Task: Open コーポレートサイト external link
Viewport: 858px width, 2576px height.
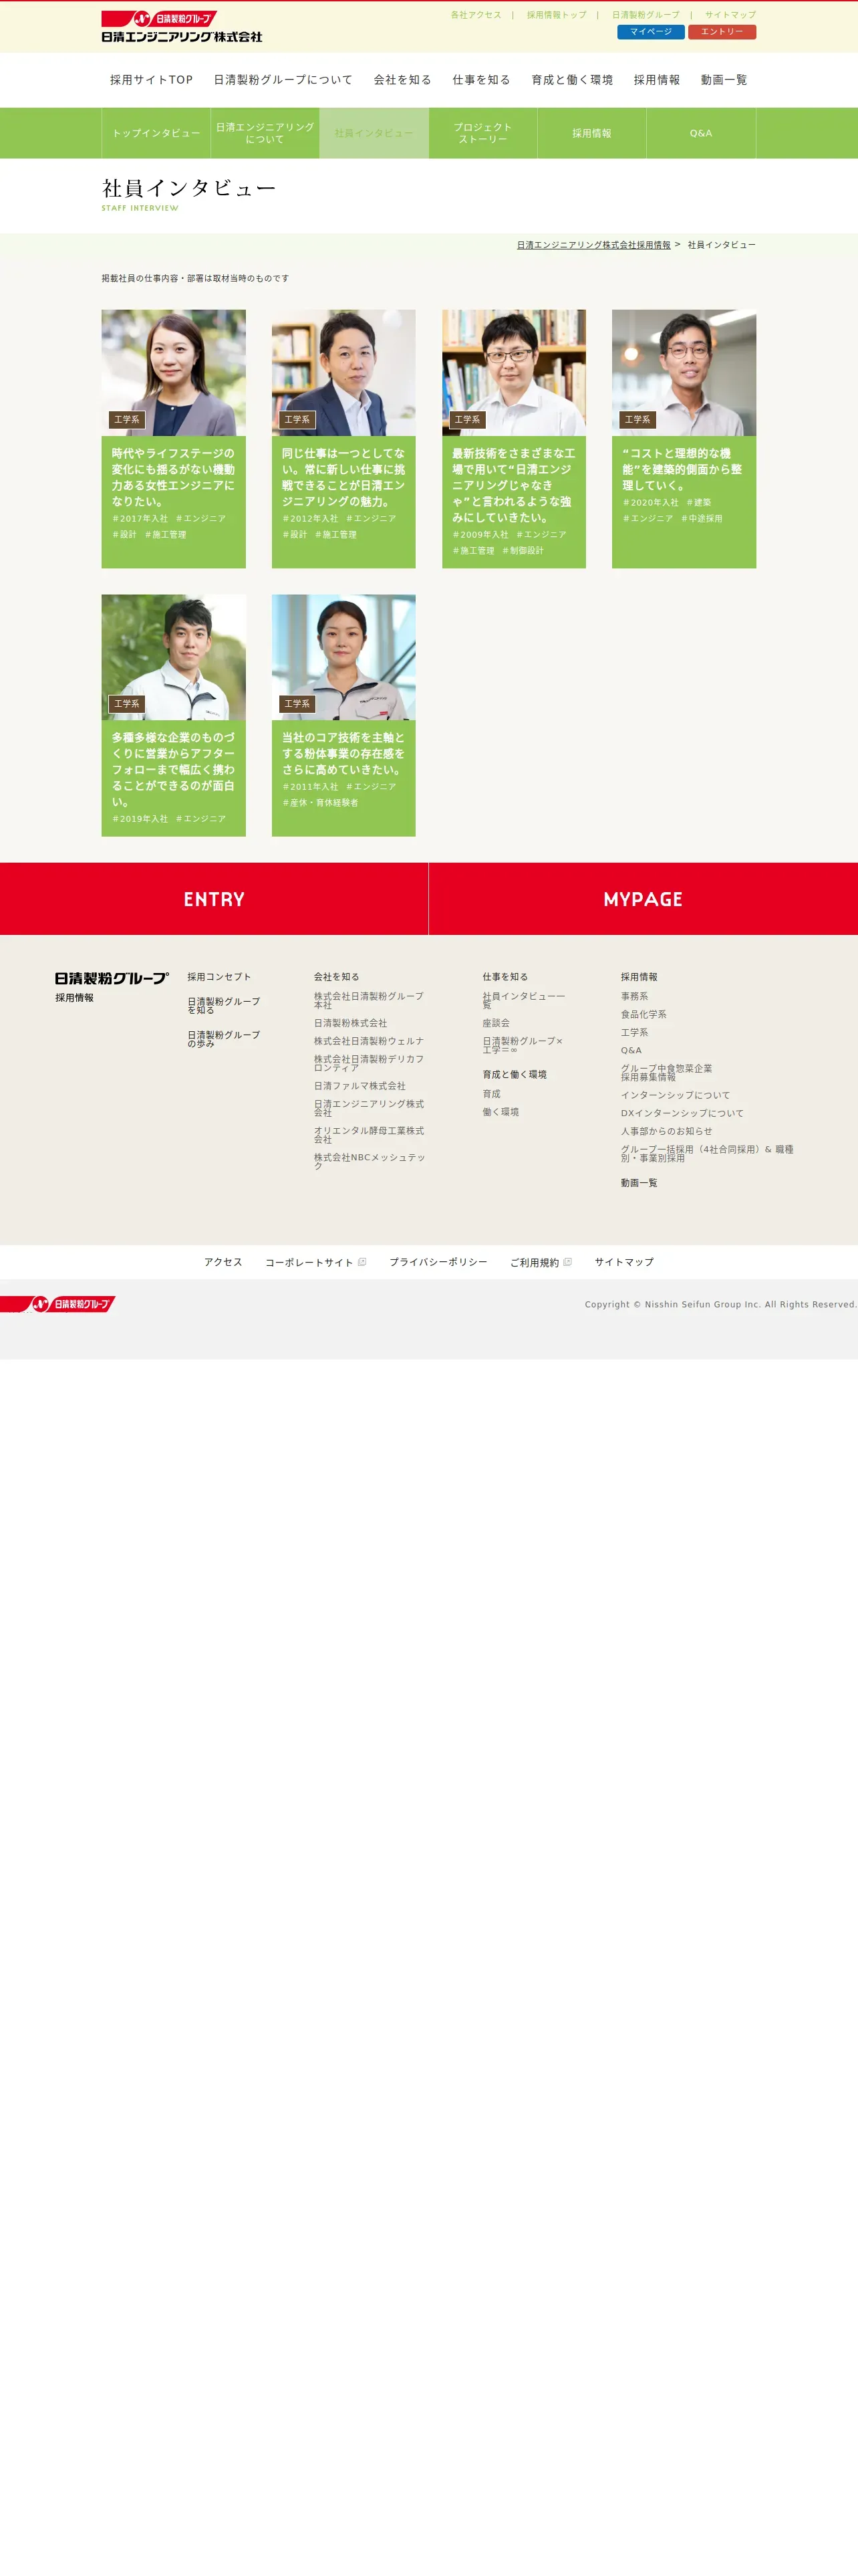Action: 315,1262
